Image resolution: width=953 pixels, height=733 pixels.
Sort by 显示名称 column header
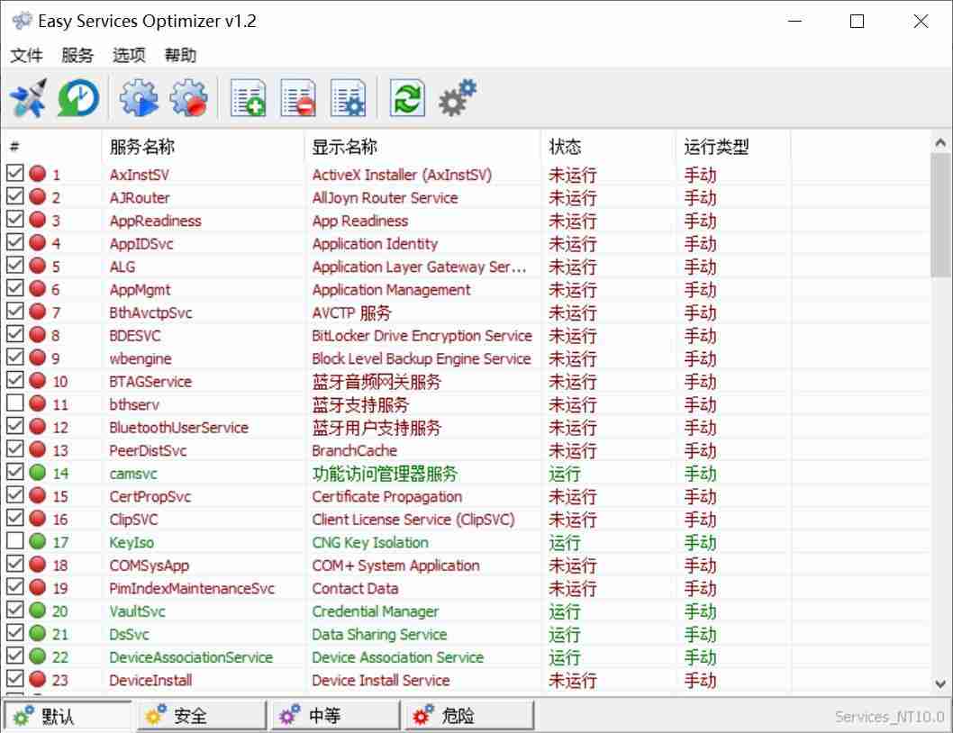422,147
